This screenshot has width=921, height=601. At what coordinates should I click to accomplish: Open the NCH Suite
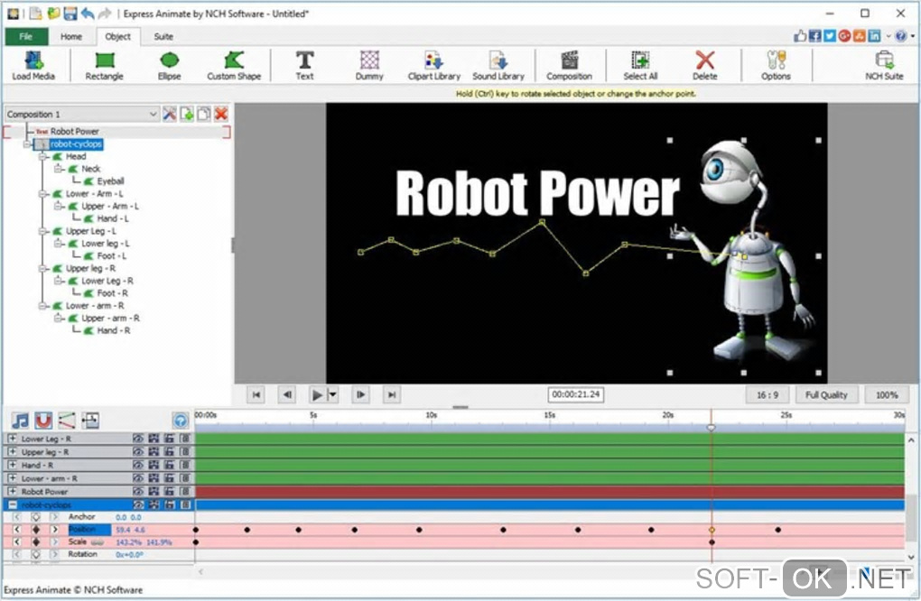click(884, 65)
